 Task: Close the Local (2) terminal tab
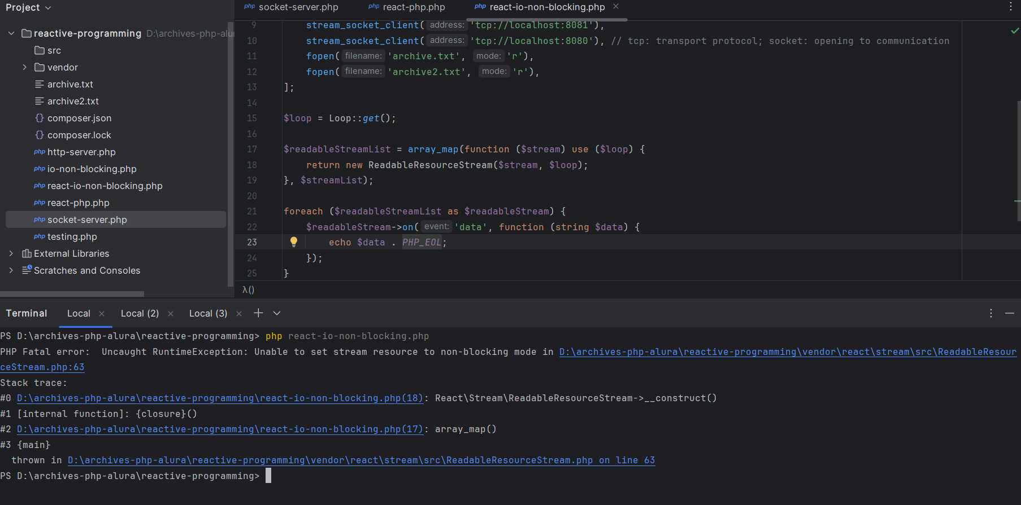171,314
